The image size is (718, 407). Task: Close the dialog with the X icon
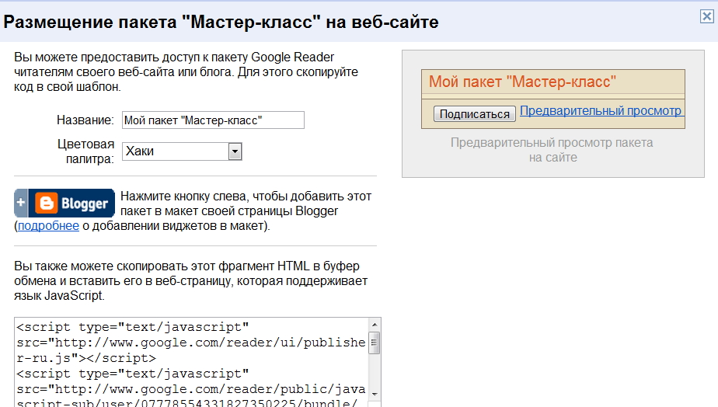pyautogui.click(x=706, y=16)
